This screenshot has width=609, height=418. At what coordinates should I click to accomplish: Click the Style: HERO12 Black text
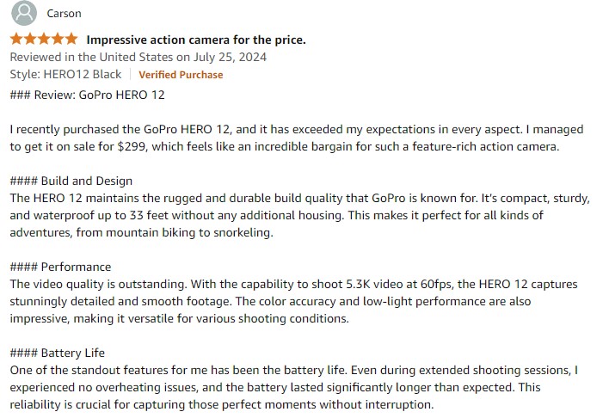[x=65, y=74]
